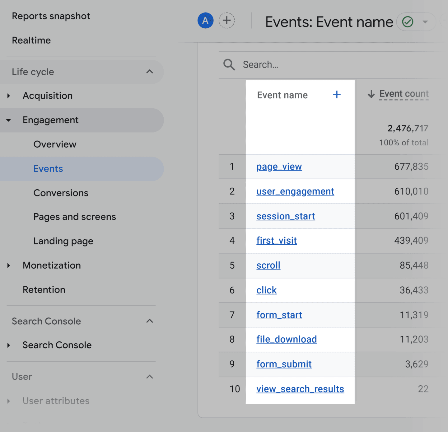Open the file_download event details
The height and width of the screenshot is (432, 448).
pyautogui.click(x=287, y=339)
